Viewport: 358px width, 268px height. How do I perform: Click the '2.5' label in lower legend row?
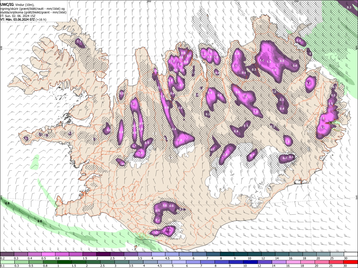click(103, 266)
